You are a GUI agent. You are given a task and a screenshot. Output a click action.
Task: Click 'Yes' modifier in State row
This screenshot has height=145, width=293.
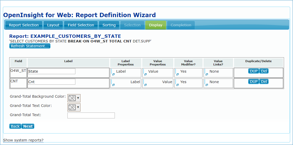tap(183, 71)
